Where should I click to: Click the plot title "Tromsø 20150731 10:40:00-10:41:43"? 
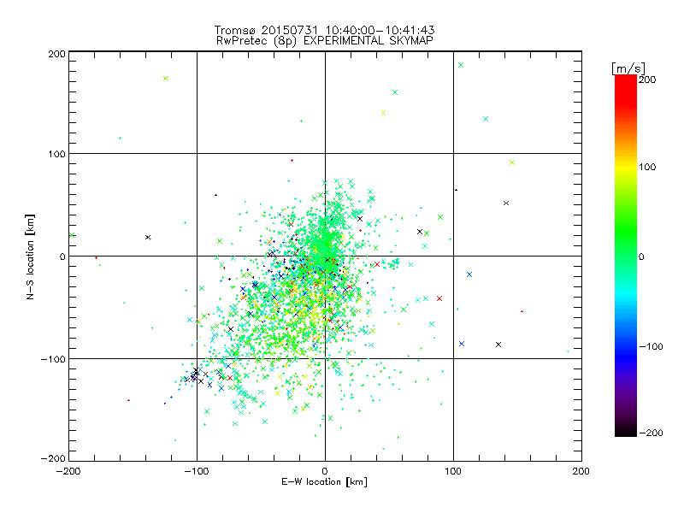[x=324, y=30]
